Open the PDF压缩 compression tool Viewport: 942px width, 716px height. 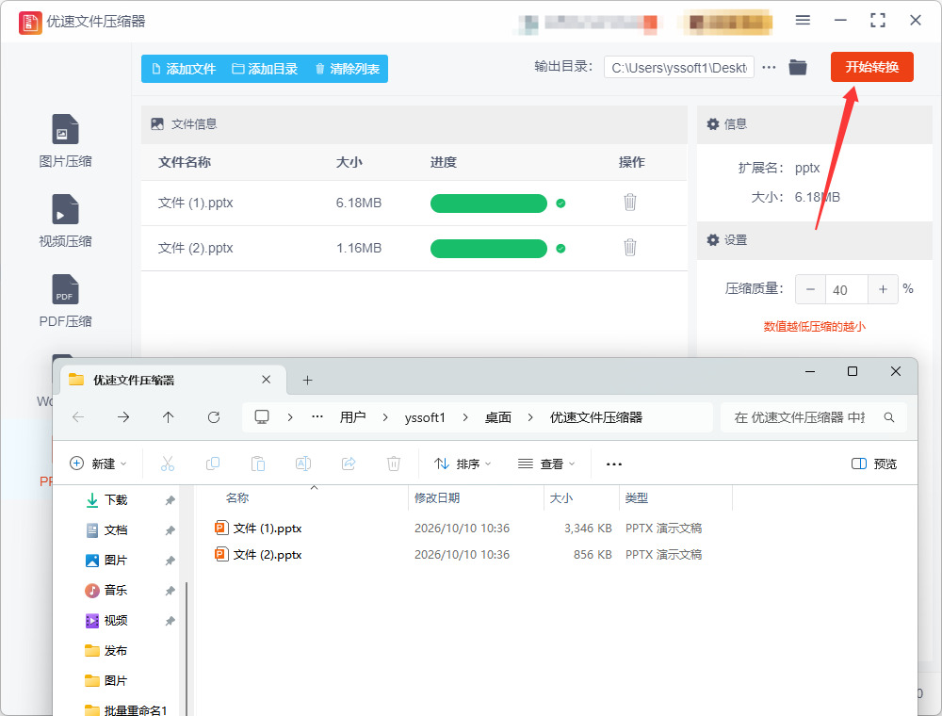click(x=65, y=301)
